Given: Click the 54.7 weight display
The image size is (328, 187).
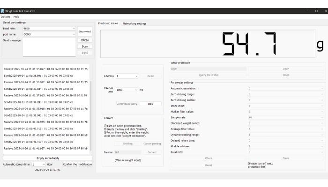Looking at the screenshot, I should (x=208, y=44).
